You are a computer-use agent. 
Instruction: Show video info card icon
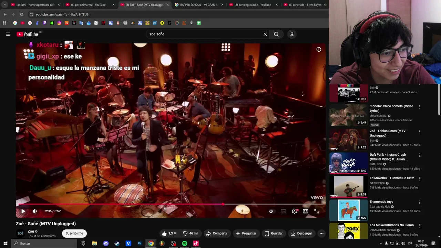(319, 49)
